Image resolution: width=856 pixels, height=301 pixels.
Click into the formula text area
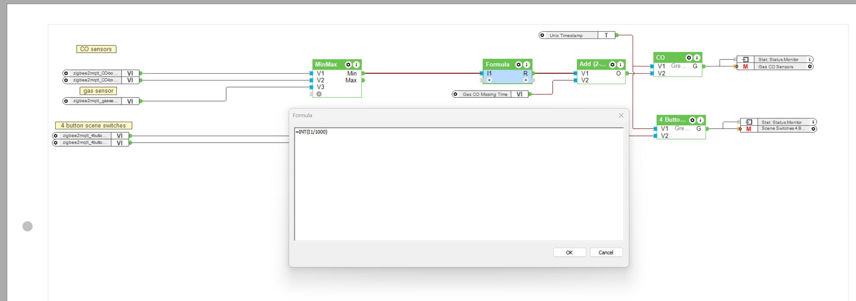pyautogui.click(x=459, y=184)
